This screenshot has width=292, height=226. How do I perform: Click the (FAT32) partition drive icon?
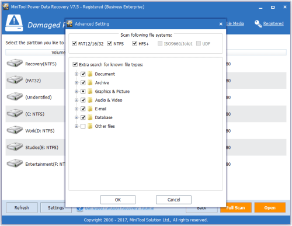(15, 80)
